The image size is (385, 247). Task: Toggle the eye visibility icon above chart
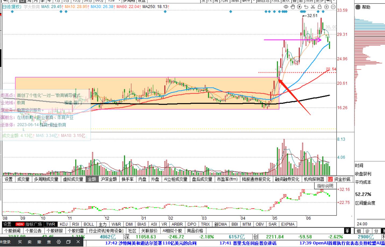coord(286,7)
